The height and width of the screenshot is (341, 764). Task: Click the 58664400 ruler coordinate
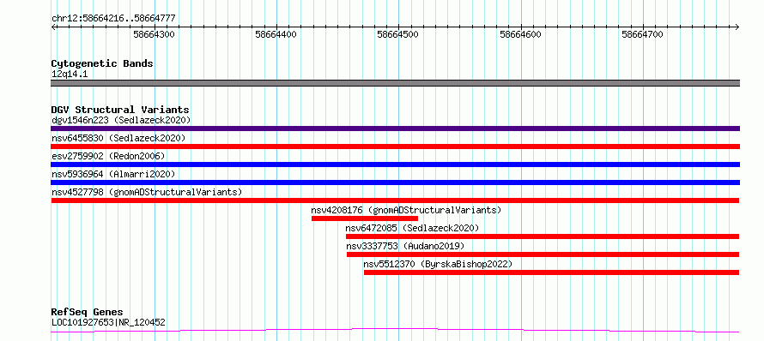click(276, 34)
